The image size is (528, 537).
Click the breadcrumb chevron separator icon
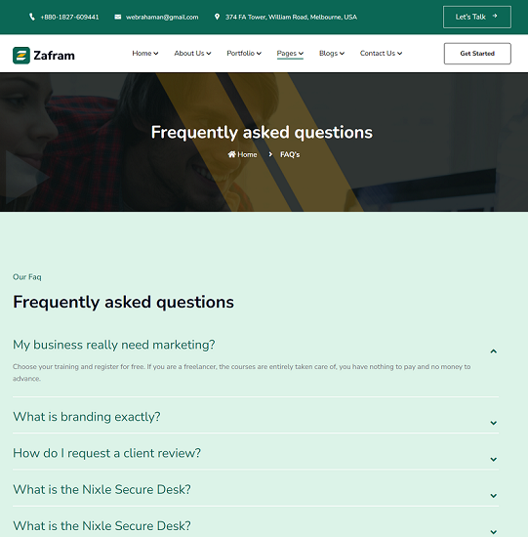(270, 154)
